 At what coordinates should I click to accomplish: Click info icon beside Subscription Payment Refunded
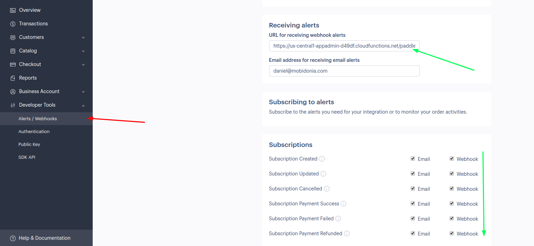pos(347,233)
